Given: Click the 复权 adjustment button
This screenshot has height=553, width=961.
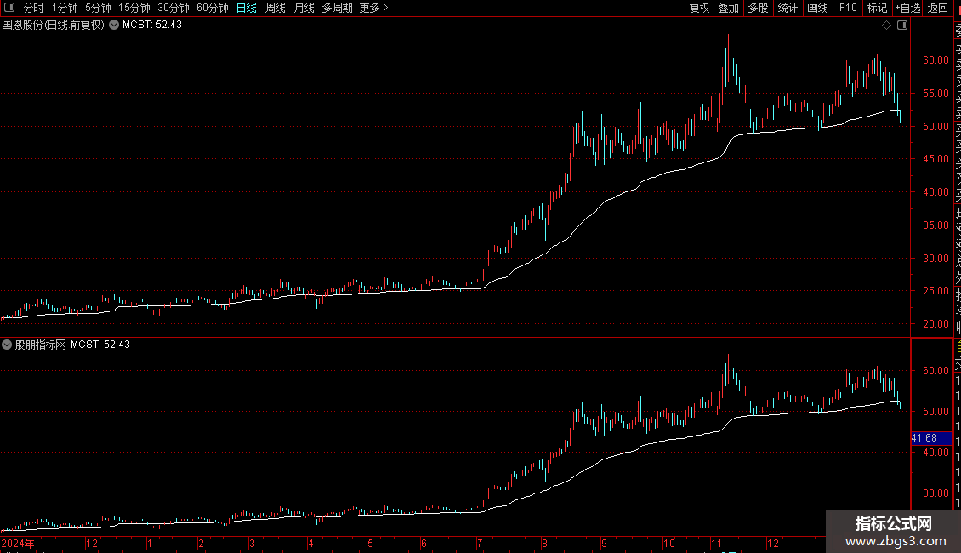Looking at the screenshot, I should pos(699,8).
